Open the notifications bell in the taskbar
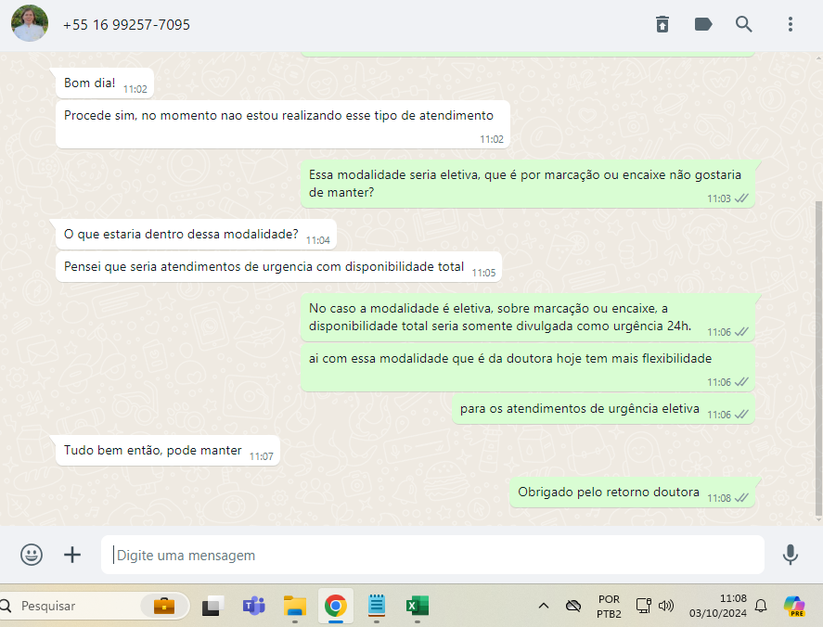 (x=761, y=606)
